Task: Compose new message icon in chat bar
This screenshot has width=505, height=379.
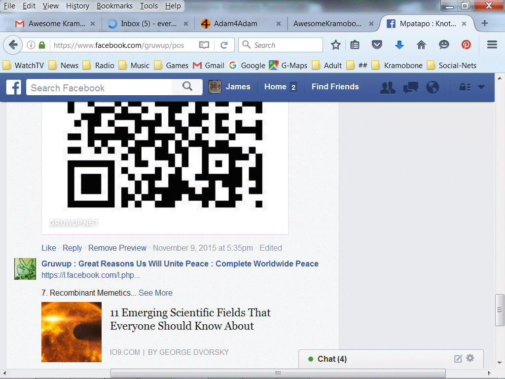Action: pos(458,359)
